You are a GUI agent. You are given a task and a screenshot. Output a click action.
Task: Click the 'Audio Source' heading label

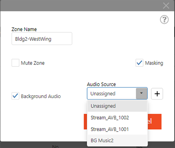point(101,84)
